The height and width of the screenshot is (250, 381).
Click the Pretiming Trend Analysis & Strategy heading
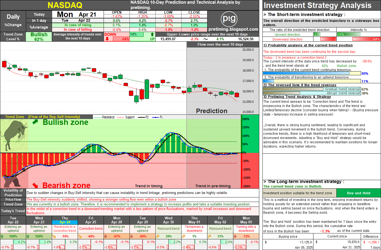[297, 97]
